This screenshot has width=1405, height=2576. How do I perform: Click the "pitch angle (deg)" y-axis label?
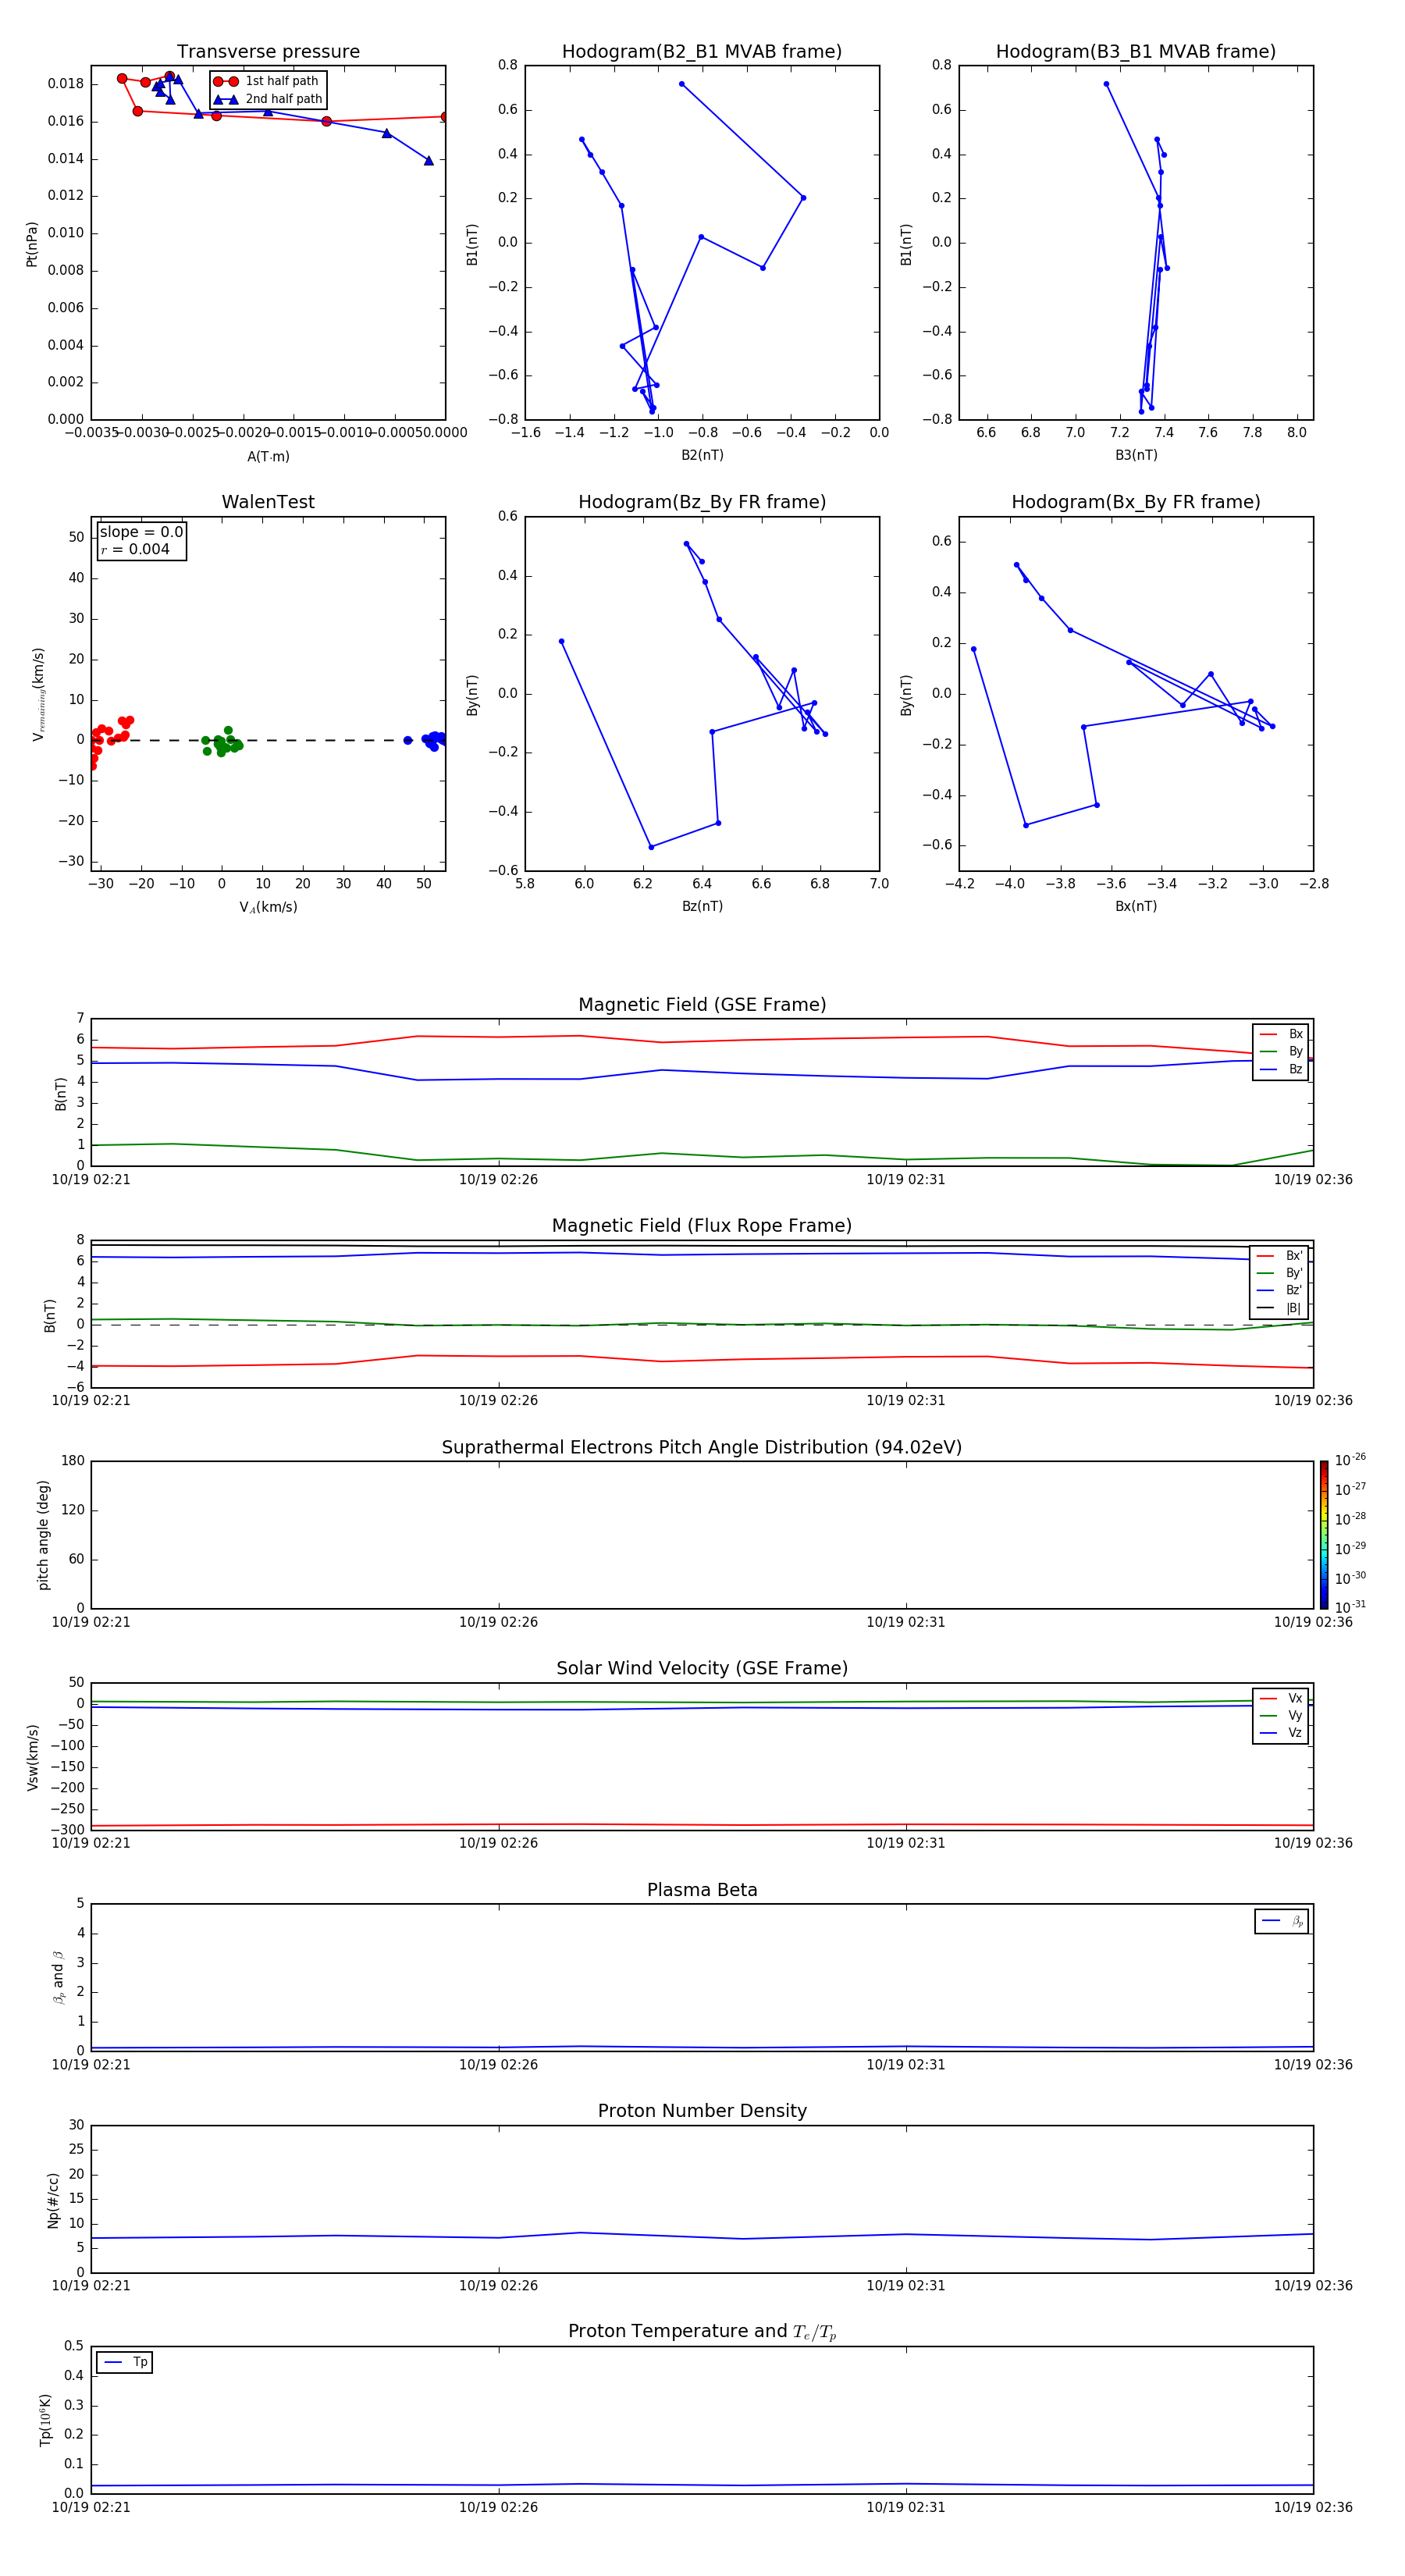click(x=43, y=1535)
